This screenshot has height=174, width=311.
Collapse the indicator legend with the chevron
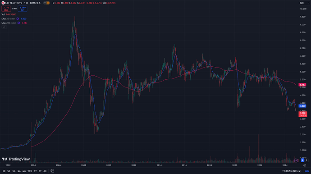[x=4, y=27]
